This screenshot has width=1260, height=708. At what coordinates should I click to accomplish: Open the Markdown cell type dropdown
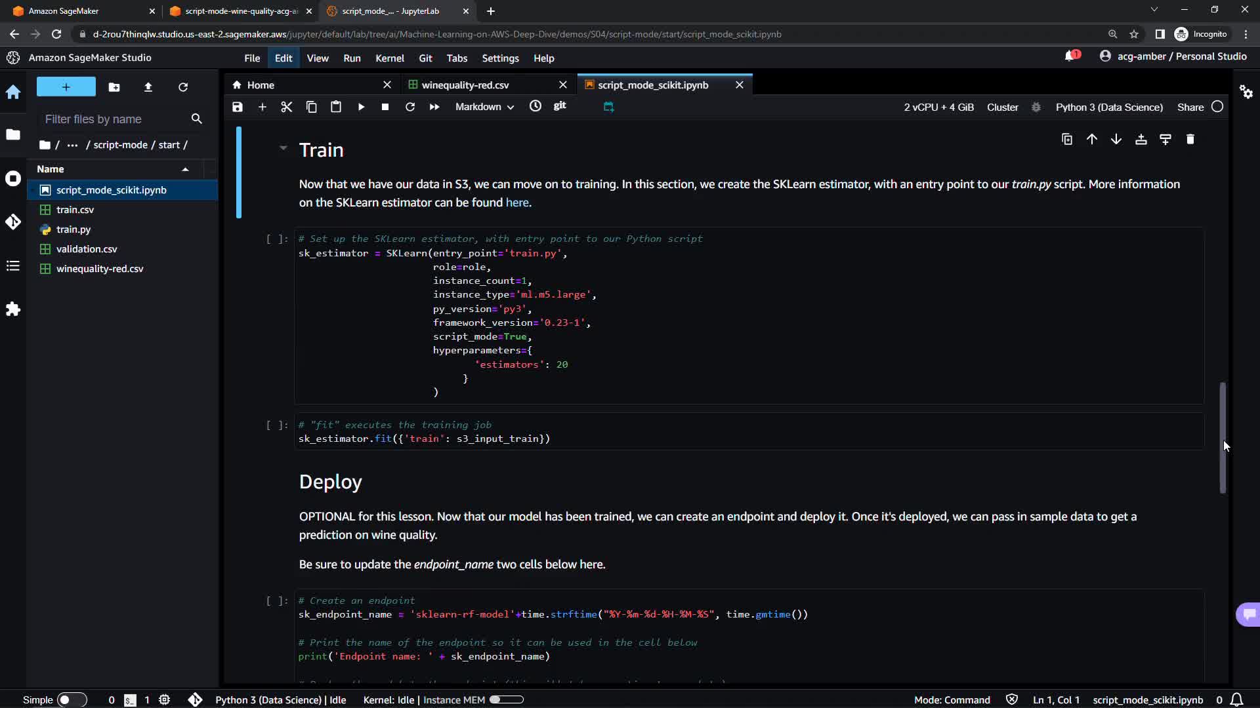[x=484, y=107]
